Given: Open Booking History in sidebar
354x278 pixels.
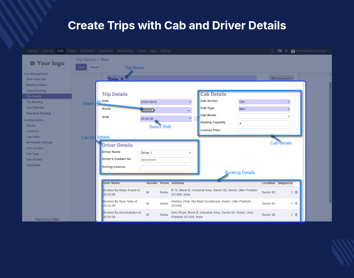Looking at the screenshot, I should tap(36, 85).
